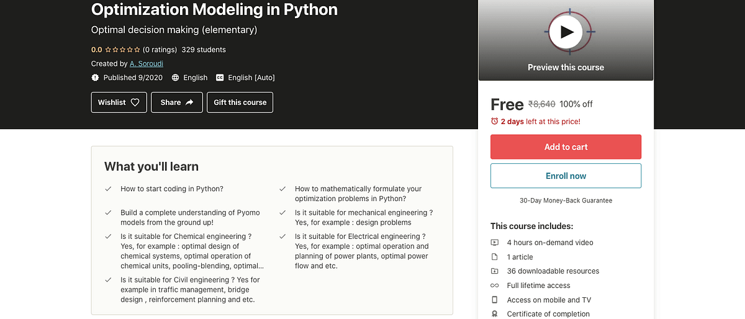Click the 'Free' price text

tap(507, 104)
